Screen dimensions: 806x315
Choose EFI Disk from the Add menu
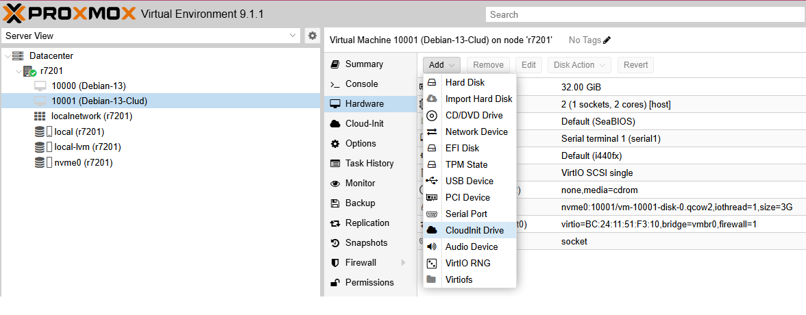coord(462,148)
